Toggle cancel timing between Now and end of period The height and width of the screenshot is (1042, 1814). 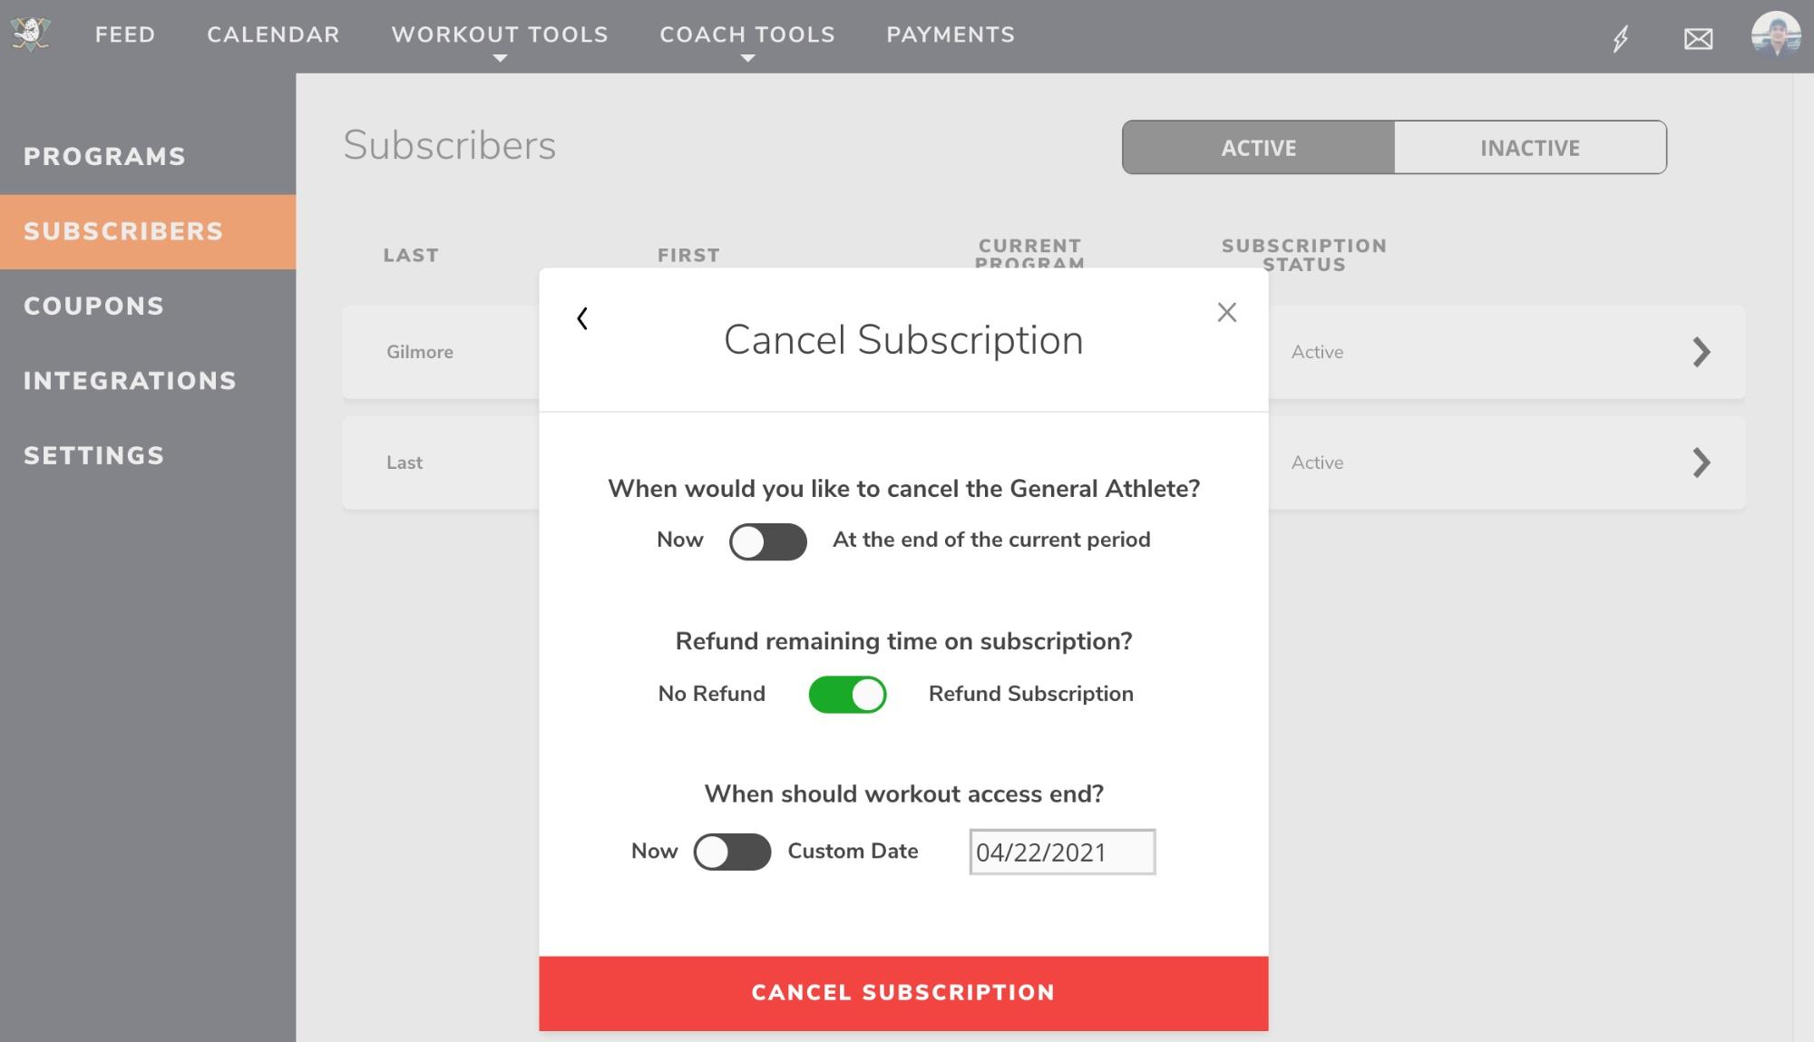tap(767, 541)
